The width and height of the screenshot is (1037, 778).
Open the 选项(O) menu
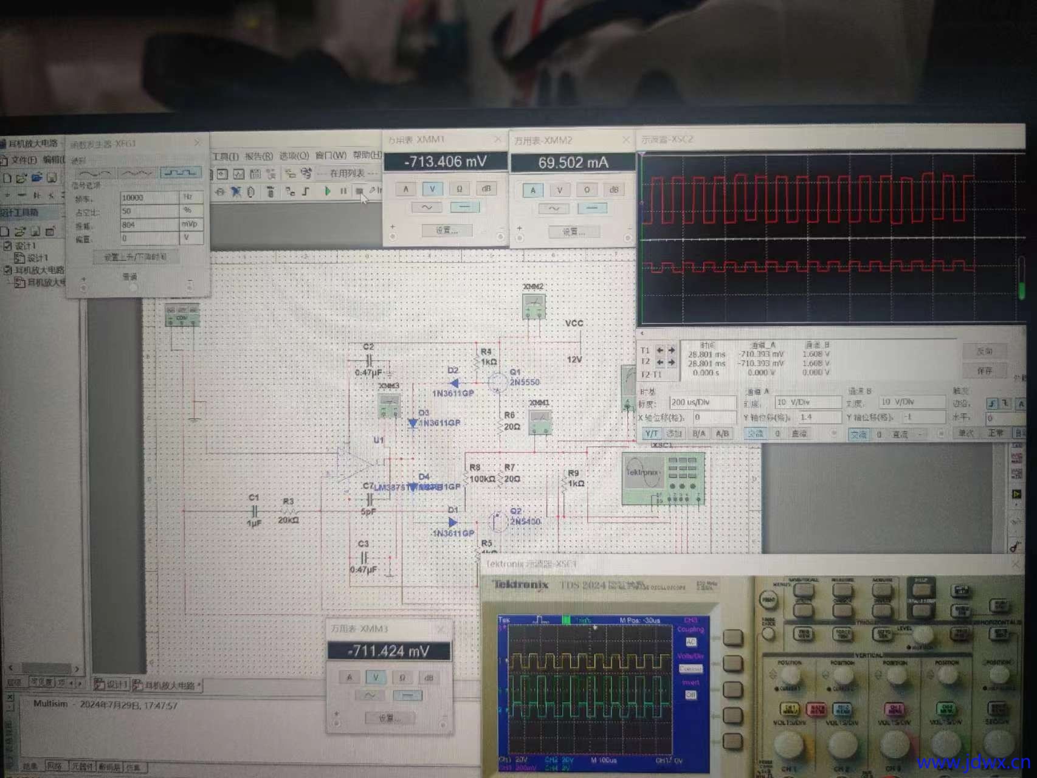pos(294,156)
